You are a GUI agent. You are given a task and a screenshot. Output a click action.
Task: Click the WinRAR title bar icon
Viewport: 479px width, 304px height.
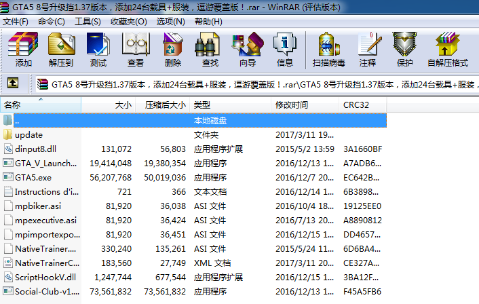point(4,7)
